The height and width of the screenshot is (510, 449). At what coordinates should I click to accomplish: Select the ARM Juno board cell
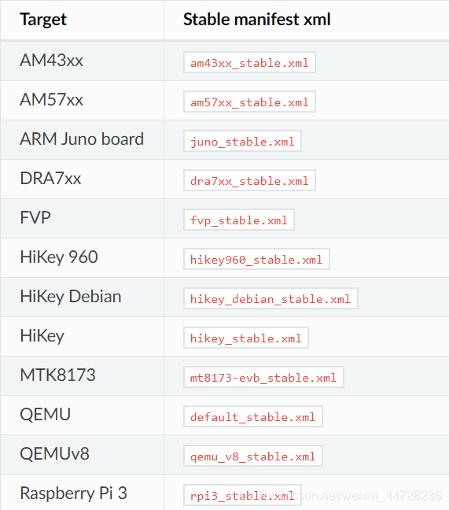pyautogui.click(x=82, y=139)
